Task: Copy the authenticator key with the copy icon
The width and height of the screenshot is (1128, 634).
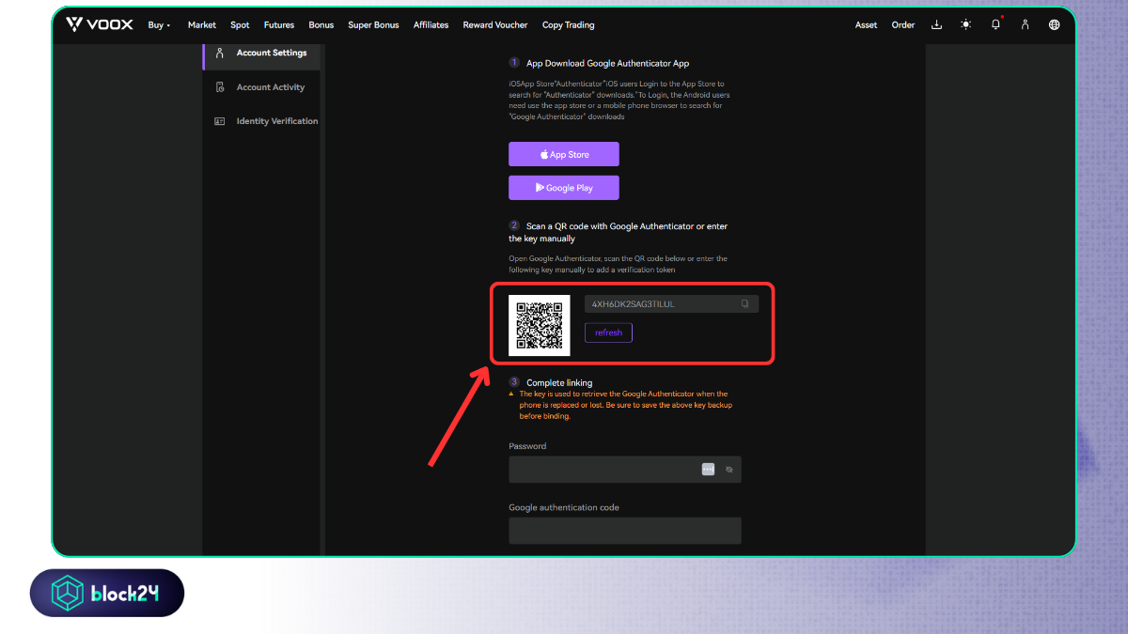Action: pos(744,303)
